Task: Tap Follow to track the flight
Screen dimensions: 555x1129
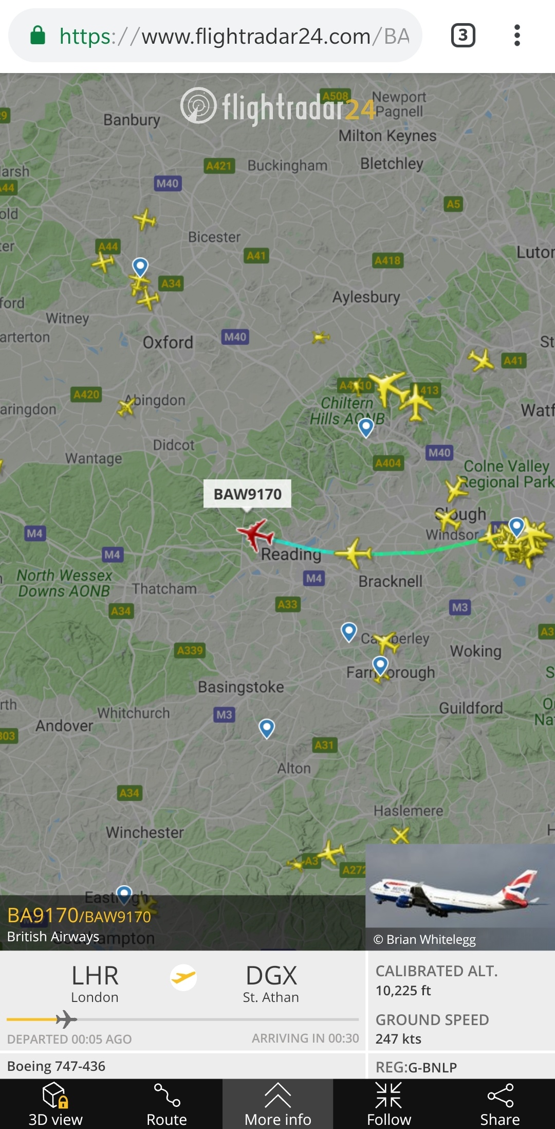Action: coord(389,1104)
